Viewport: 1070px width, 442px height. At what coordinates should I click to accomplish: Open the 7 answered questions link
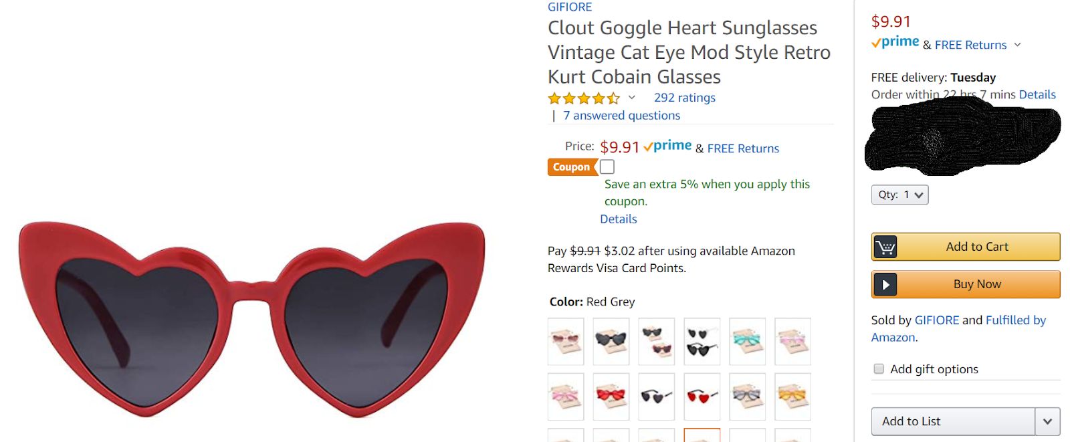coord(621,116)
